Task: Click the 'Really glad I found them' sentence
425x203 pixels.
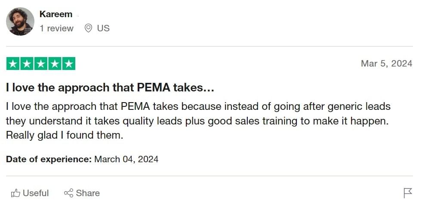Action: (x=65, y=135)
